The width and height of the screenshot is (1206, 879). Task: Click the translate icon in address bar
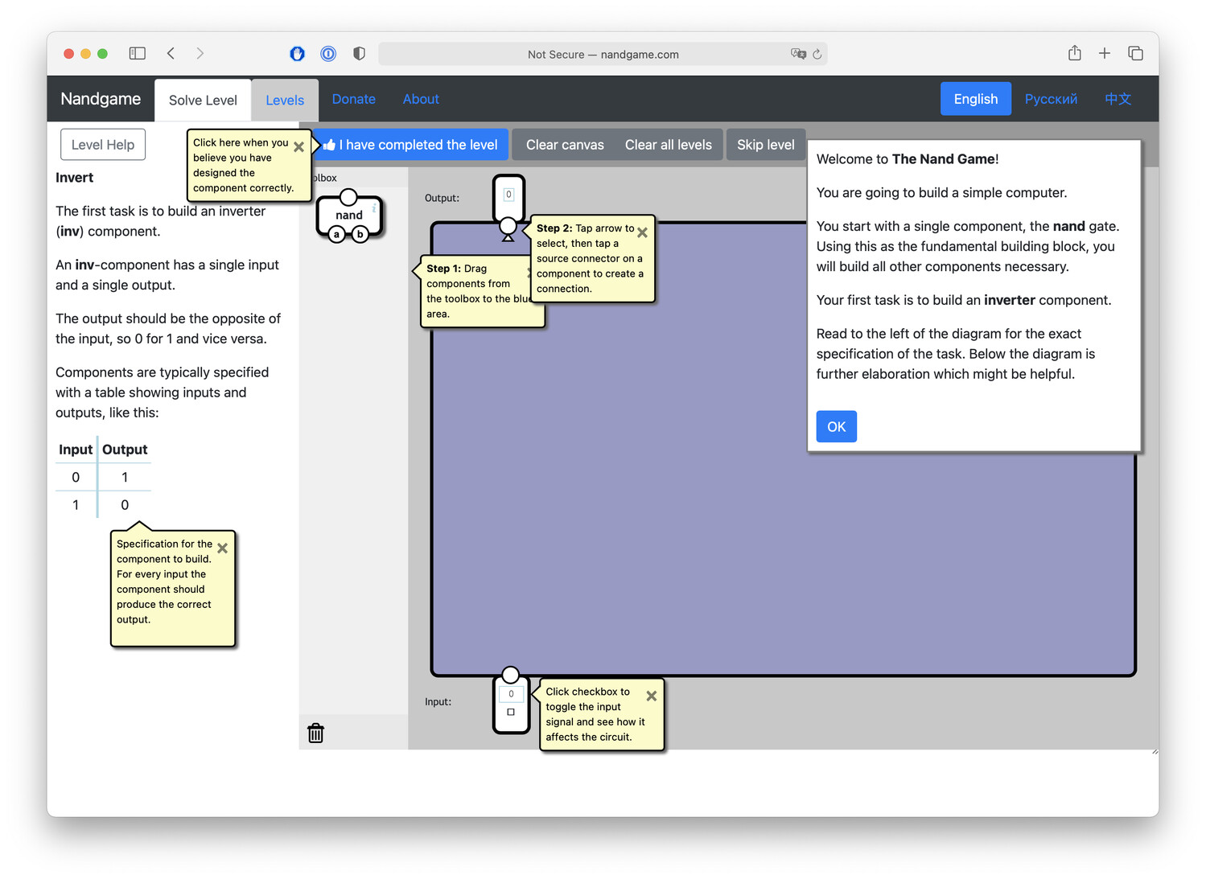[798, 54]
